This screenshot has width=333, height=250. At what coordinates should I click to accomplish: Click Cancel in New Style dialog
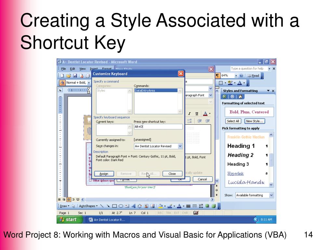[x=202, y=179]
